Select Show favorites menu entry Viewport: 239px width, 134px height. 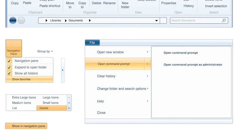(29, 79)
